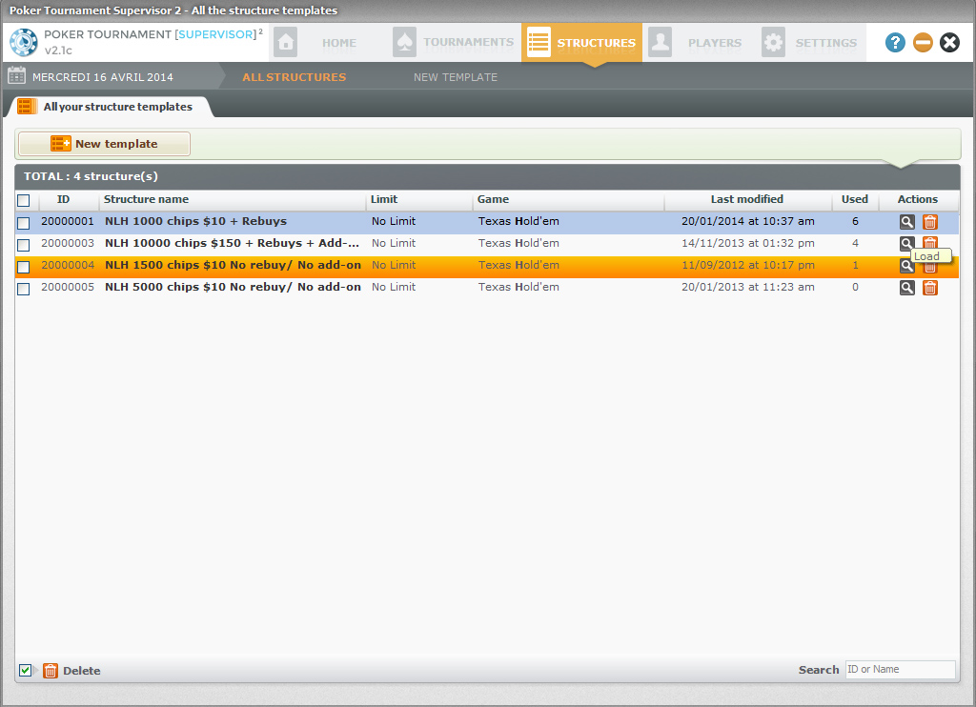The height and width of the screenshot is (707, 976).
Task: Load the NLH 5000 chips structure
Action: pyautogui.click(x=906, y=288)
